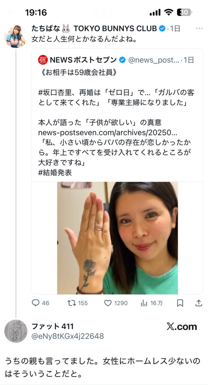
Task: Tap the share upload icon
Action: [199, 303]
